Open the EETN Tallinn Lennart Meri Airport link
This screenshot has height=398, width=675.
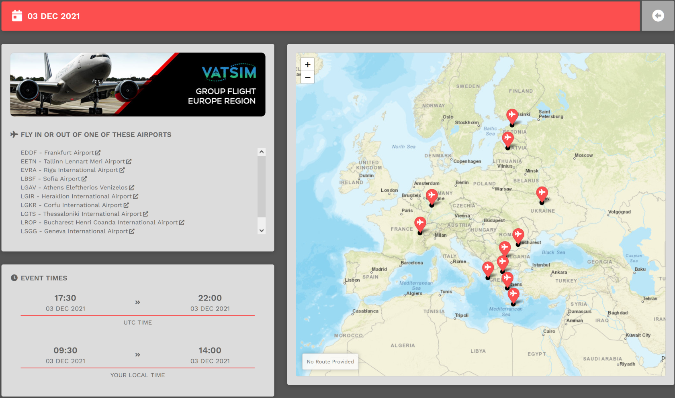(76, 161)
